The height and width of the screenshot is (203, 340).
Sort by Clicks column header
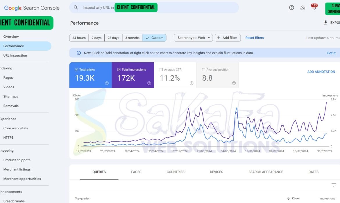pyautogui.click(x=296, y=198)
